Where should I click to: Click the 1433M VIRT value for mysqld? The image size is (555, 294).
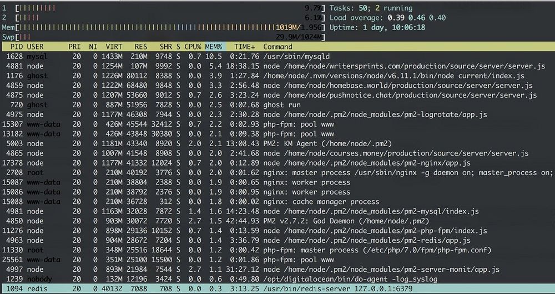(112, 56)
